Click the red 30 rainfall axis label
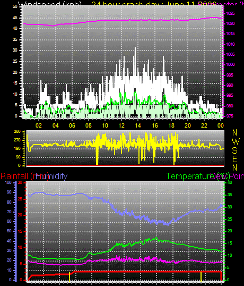This screenshot has height=286, width=244. point(20,182)
